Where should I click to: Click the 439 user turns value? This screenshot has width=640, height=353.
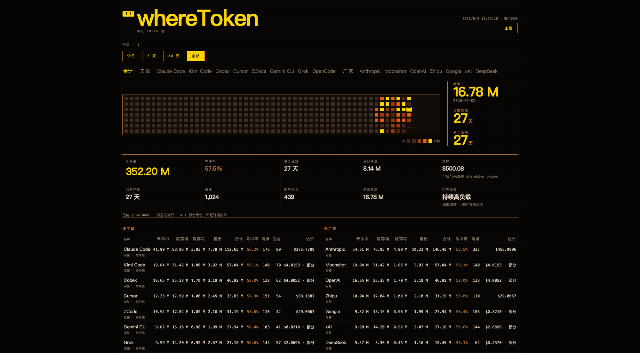[x=289, y=197]
